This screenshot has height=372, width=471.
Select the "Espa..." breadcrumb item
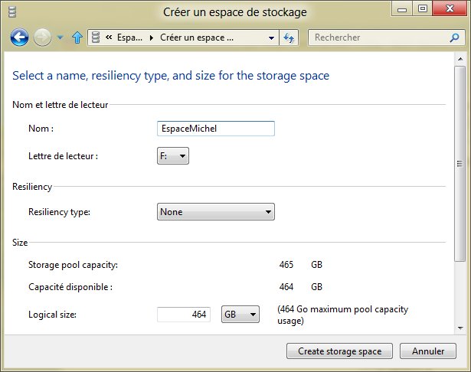tap(129, 38)
